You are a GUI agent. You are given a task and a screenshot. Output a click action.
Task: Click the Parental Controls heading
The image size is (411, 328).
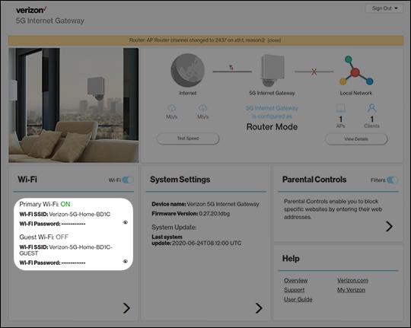point(314,180)
